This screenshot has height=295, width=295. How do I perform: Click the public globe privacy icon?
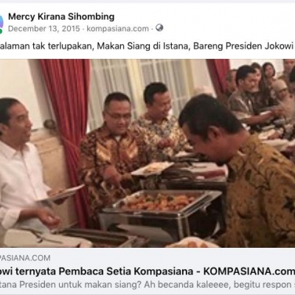click(x=159, y=28)
